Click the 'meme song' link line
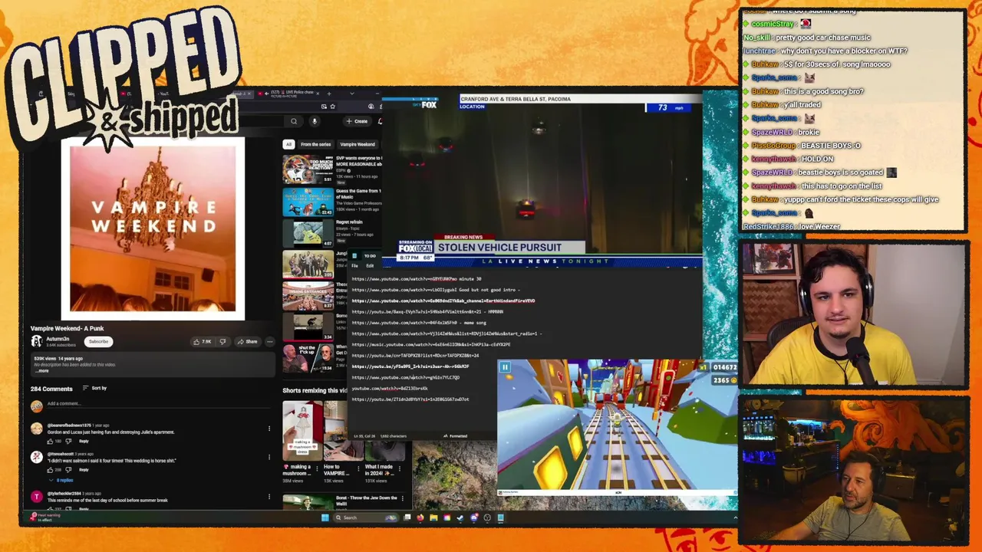The image size is (982, 552). pos(419,323)
